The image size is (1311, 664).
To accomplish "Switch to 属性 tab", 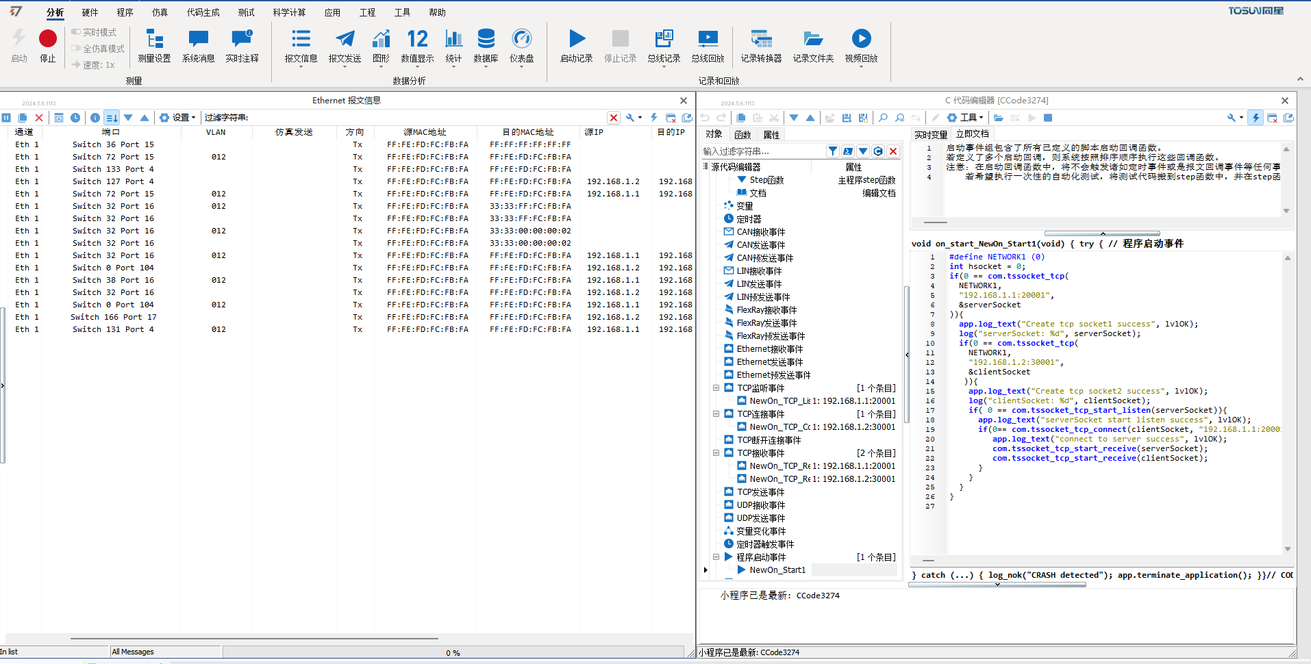I will coord(771,135).
